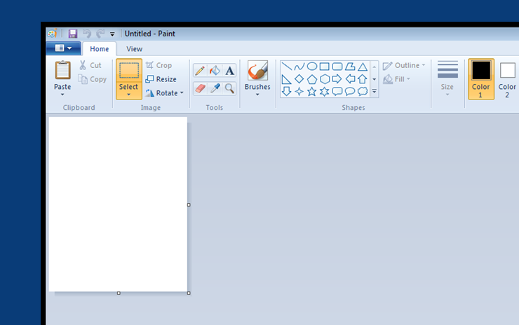Activate the rectangular Select tool
This screenshot has height=325, width=519.
point(129,71)
